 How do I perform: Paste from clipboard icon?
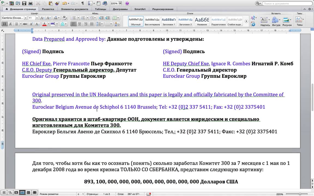(51, 3)
